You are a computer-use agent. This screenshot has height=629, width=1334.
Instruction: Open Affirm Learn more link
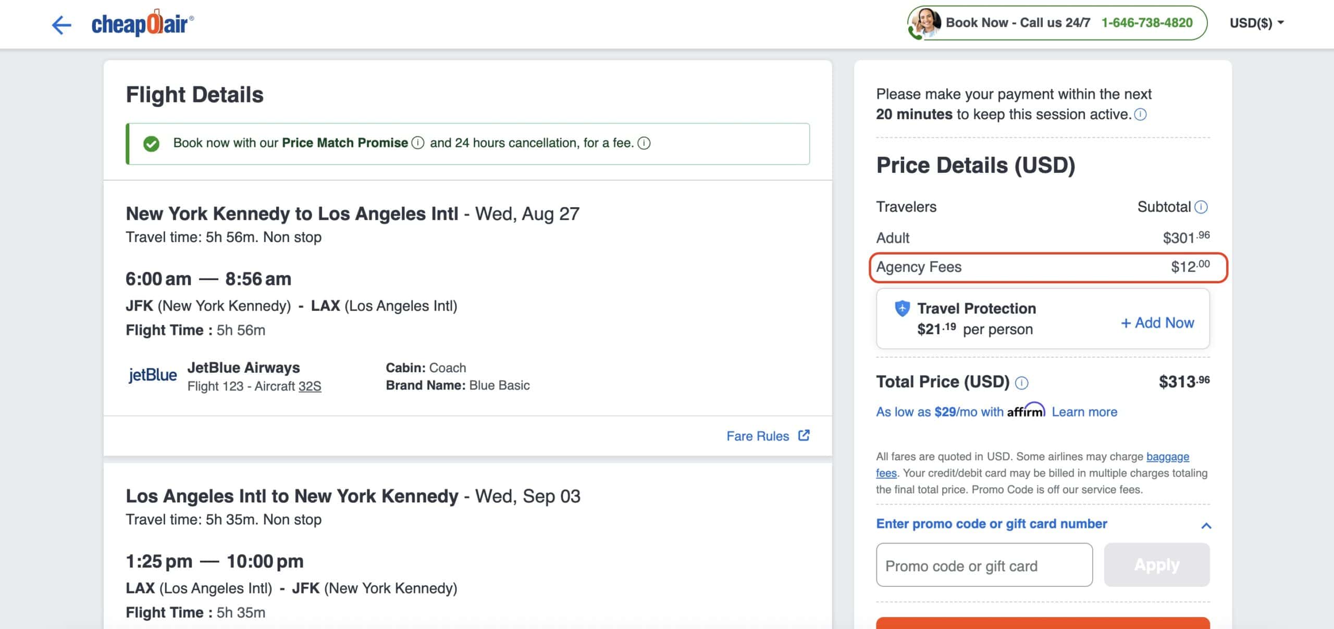1084,412
